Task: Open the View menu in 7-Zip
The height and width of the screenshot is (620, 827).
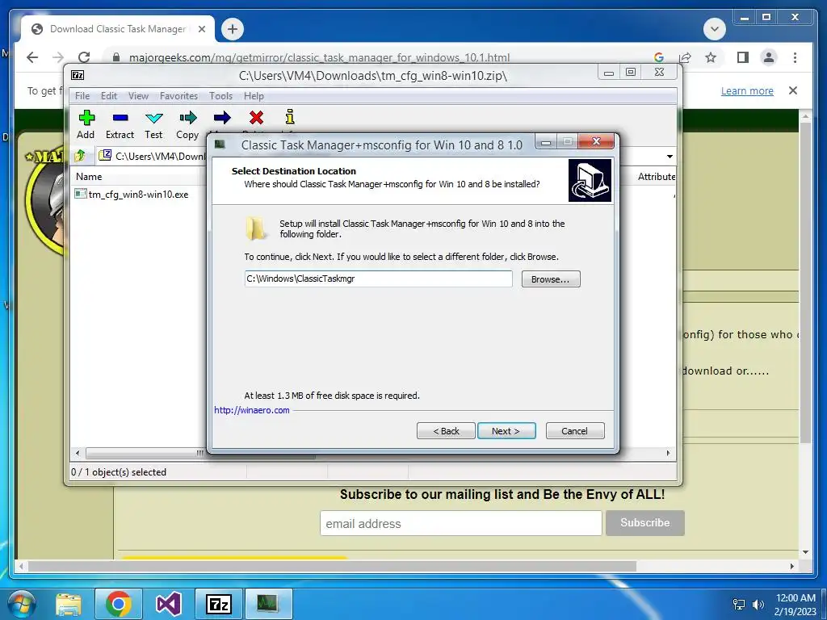Action: click(x=138, y=96)
